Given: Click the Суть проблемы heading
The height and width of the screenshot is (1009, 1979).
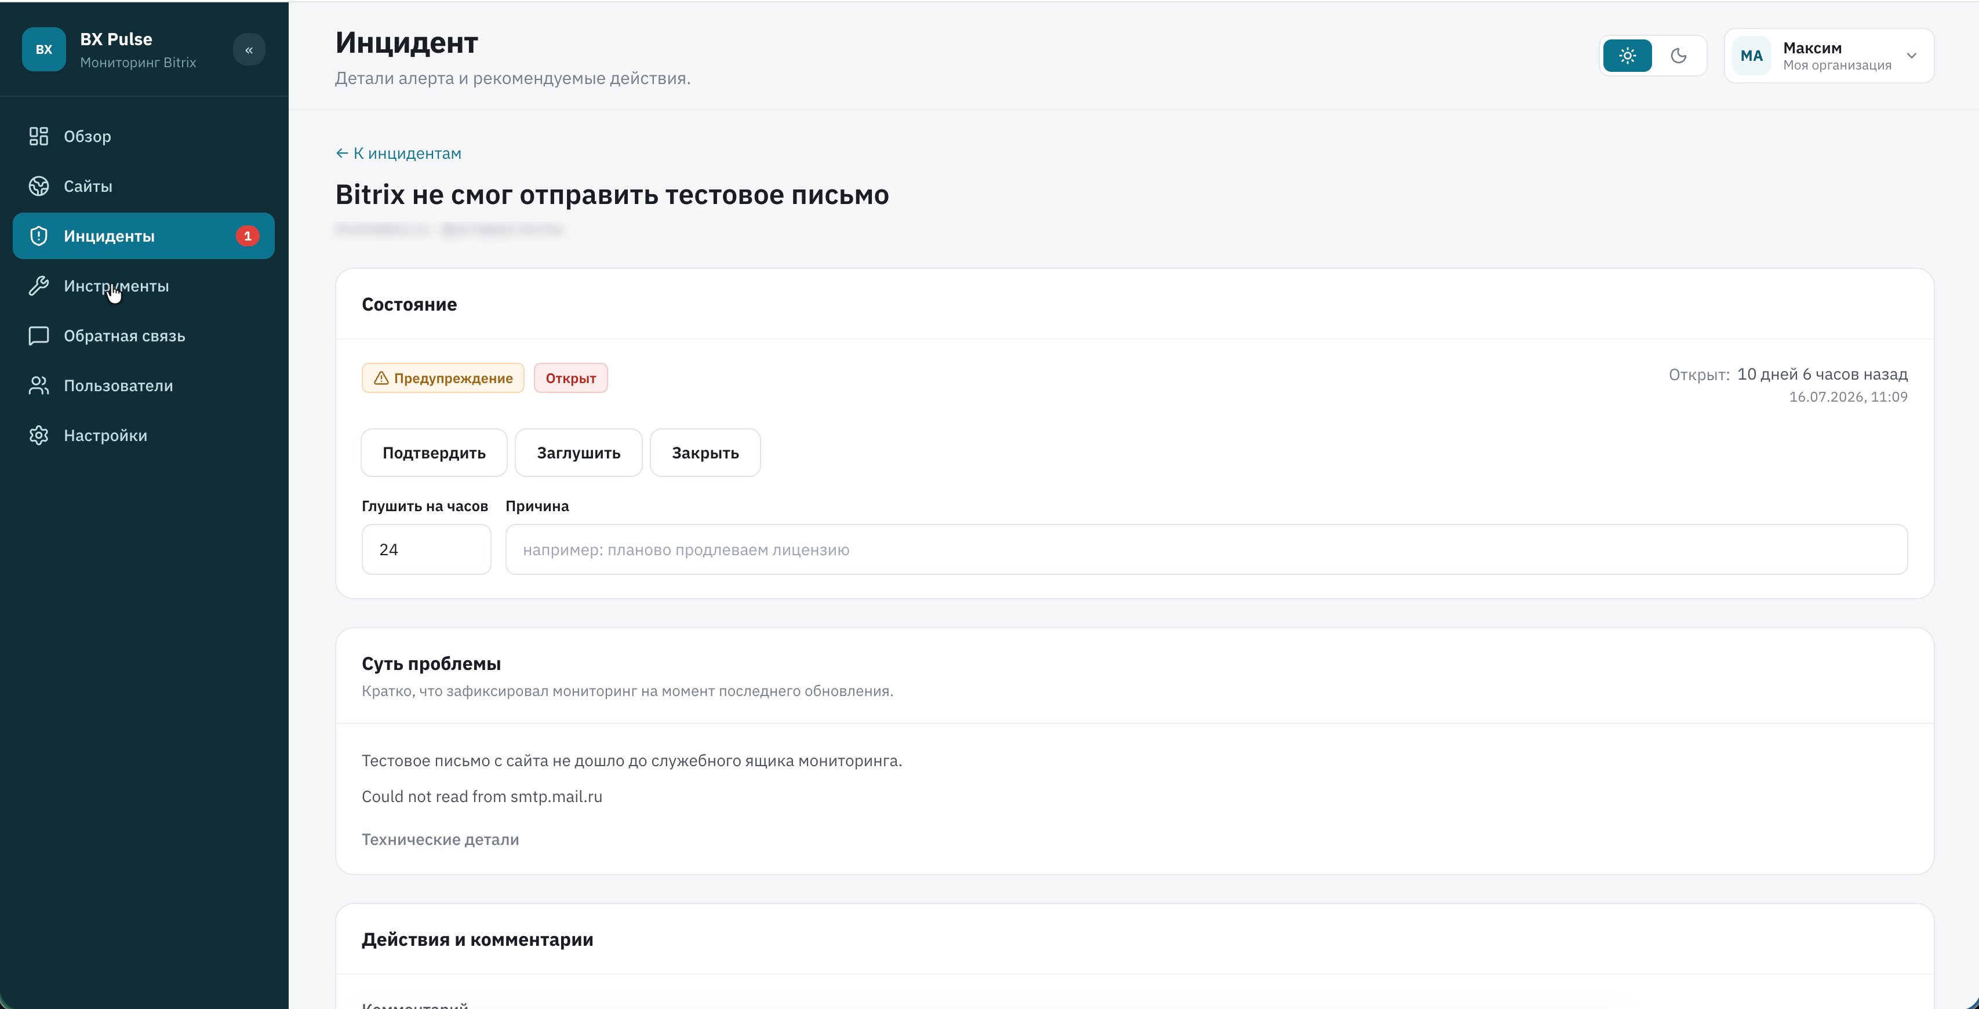Looking at the screenshot, I should tap(431, 664).
